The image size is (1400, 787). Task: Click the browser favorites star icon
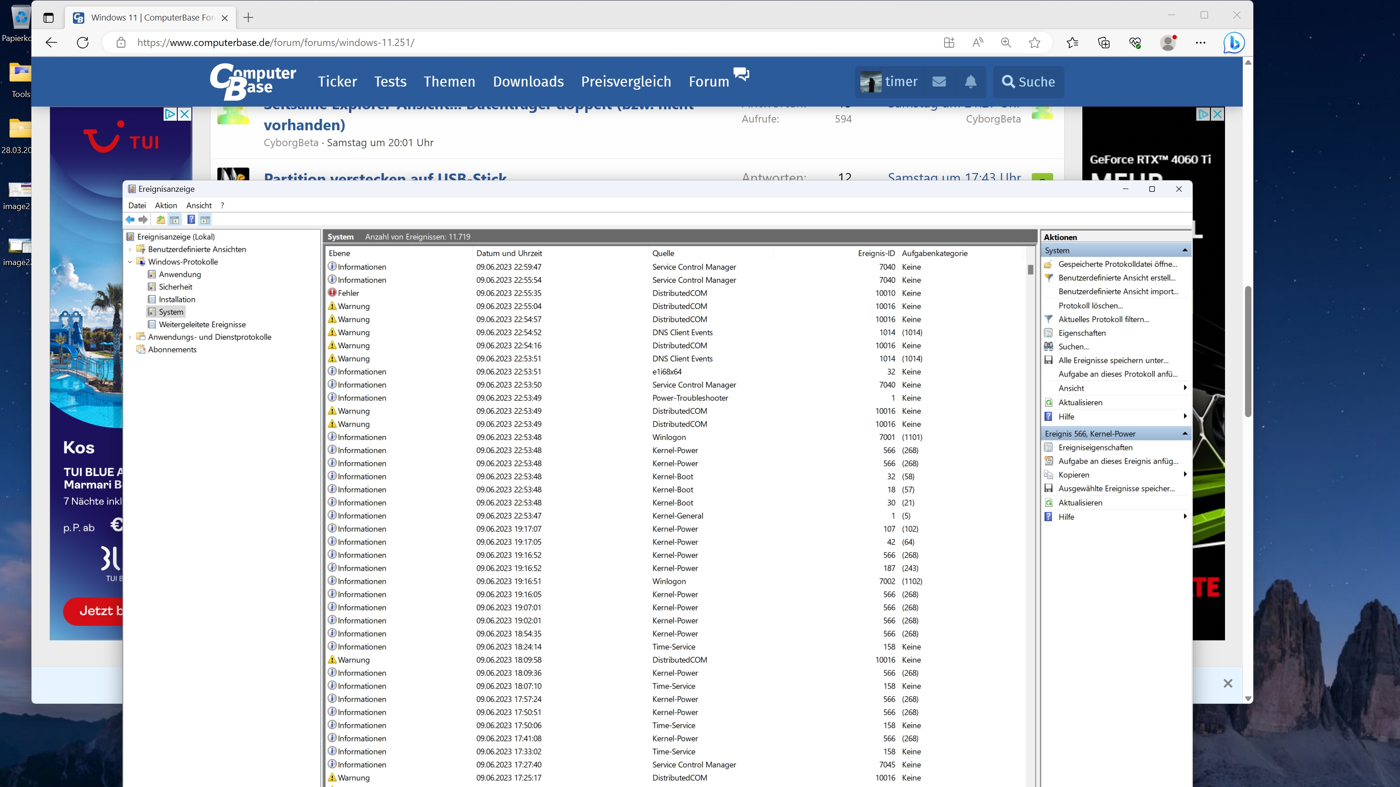[1034, 42]
